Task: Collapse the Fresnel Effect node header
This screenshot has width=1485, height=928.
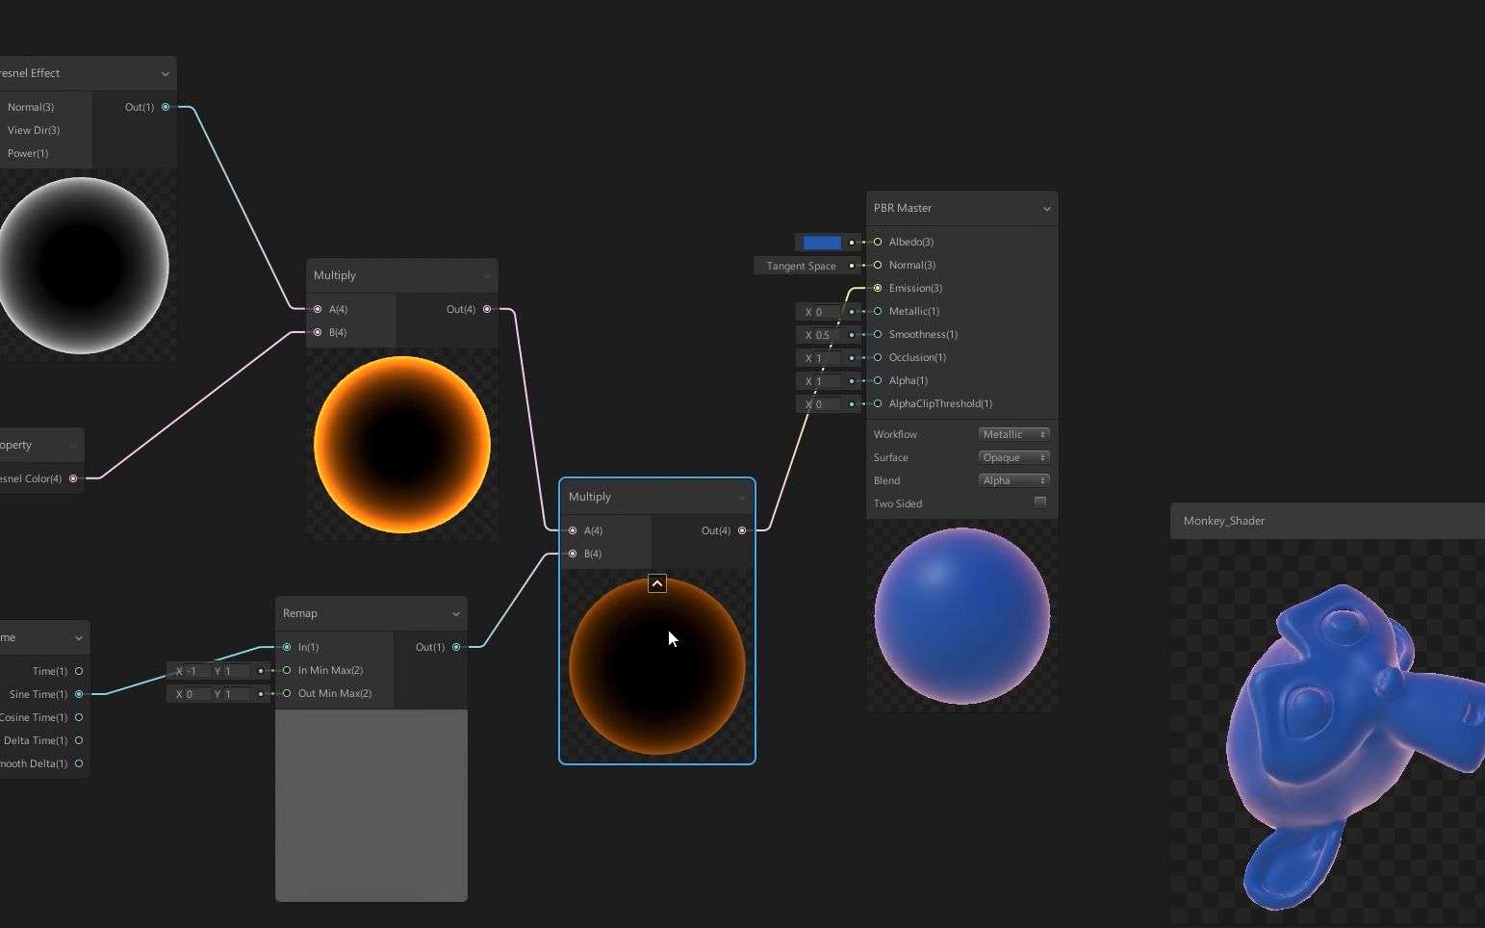Action: click(165, 73)
